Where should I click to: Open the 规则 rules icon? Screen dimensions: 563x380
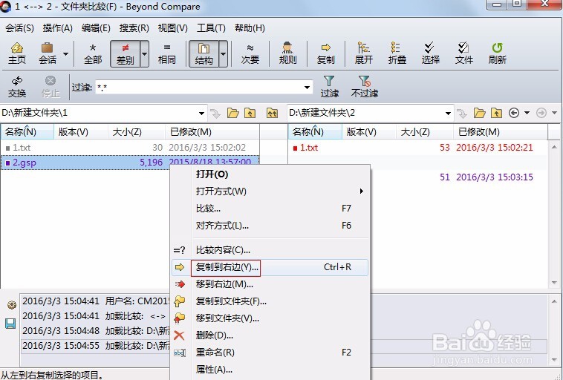point(287,53)
